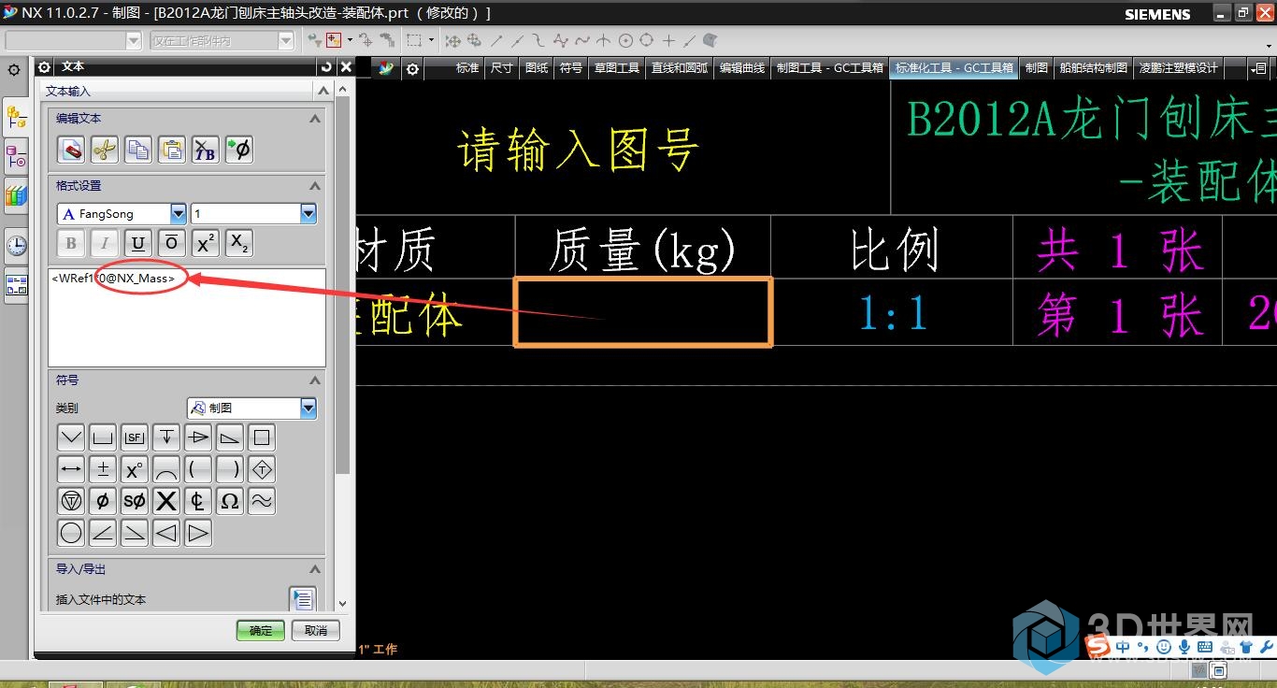Collapse the 导入/导出 section
Screen dimensions: 1277x688
tap(315, 569)
